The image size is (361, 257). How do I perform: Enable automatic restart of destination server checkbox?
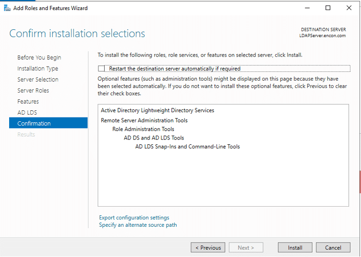[101, 69]
